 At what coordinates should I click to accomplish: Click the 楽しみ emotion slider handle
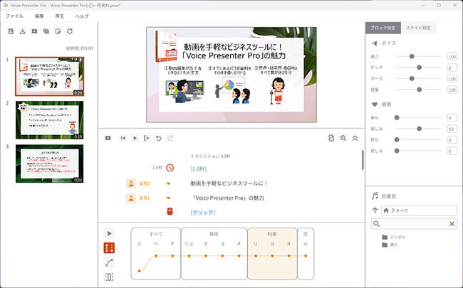[x=417, y=129]
